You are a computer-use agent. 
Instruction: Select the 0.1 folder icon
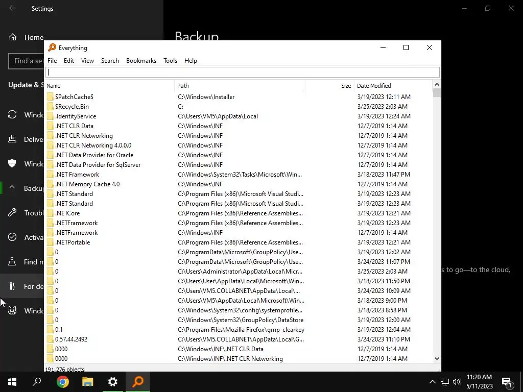tap(50, 329)
